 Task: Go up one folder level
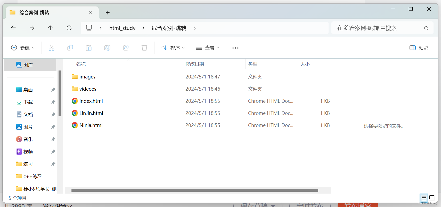(50, 28)
